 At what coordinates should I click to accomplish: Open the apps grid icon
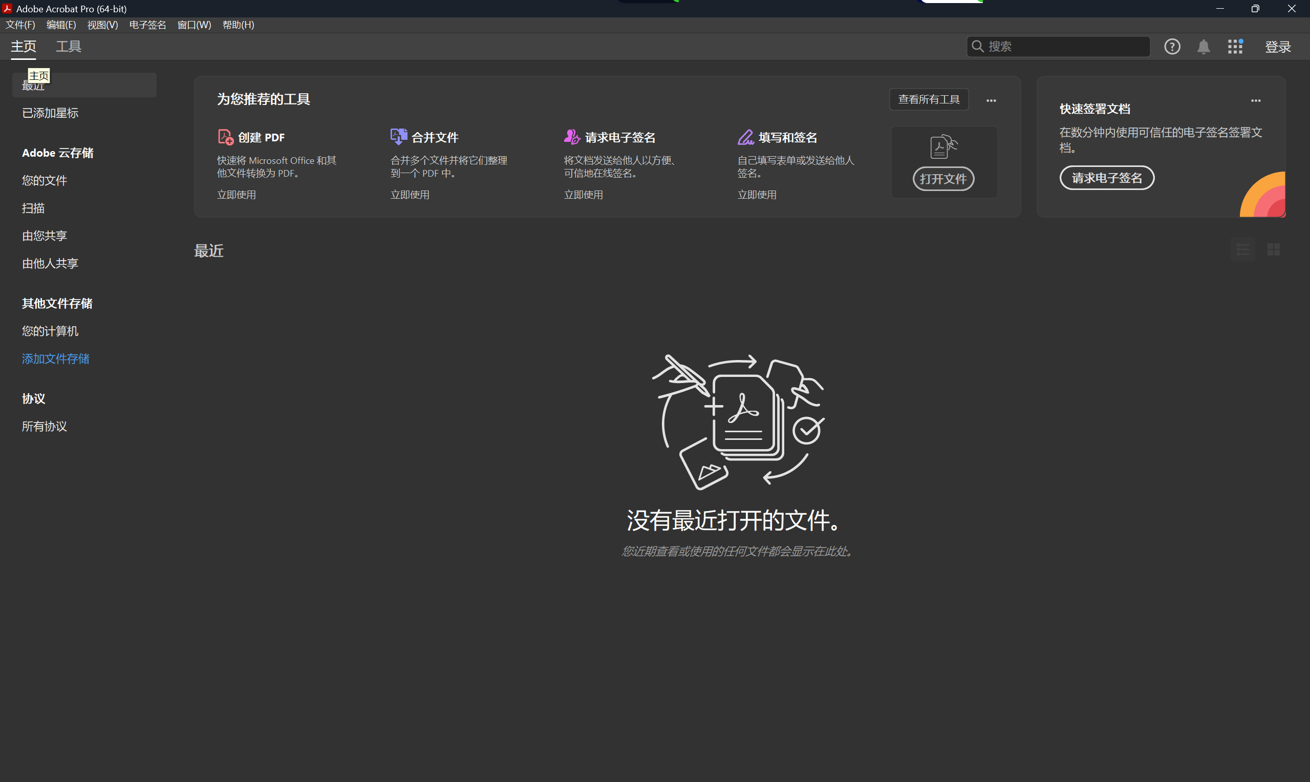1235,47
